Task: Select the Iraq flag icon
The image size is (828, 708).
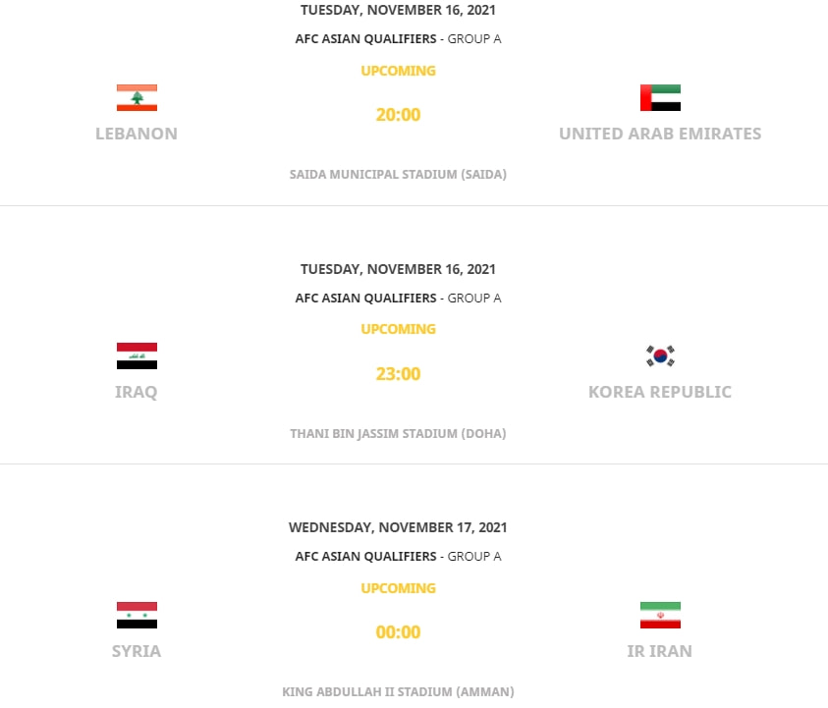Action: 137,355
